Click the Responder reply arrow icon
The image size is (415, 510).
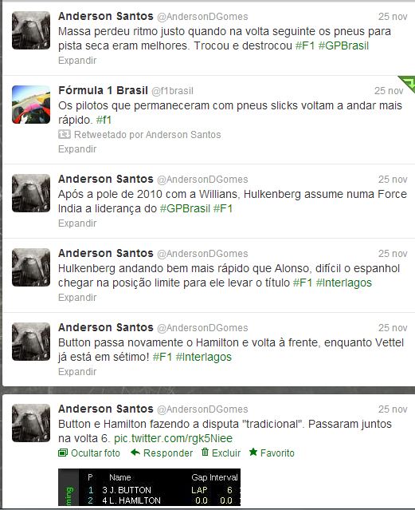click(x=135, y=453)
